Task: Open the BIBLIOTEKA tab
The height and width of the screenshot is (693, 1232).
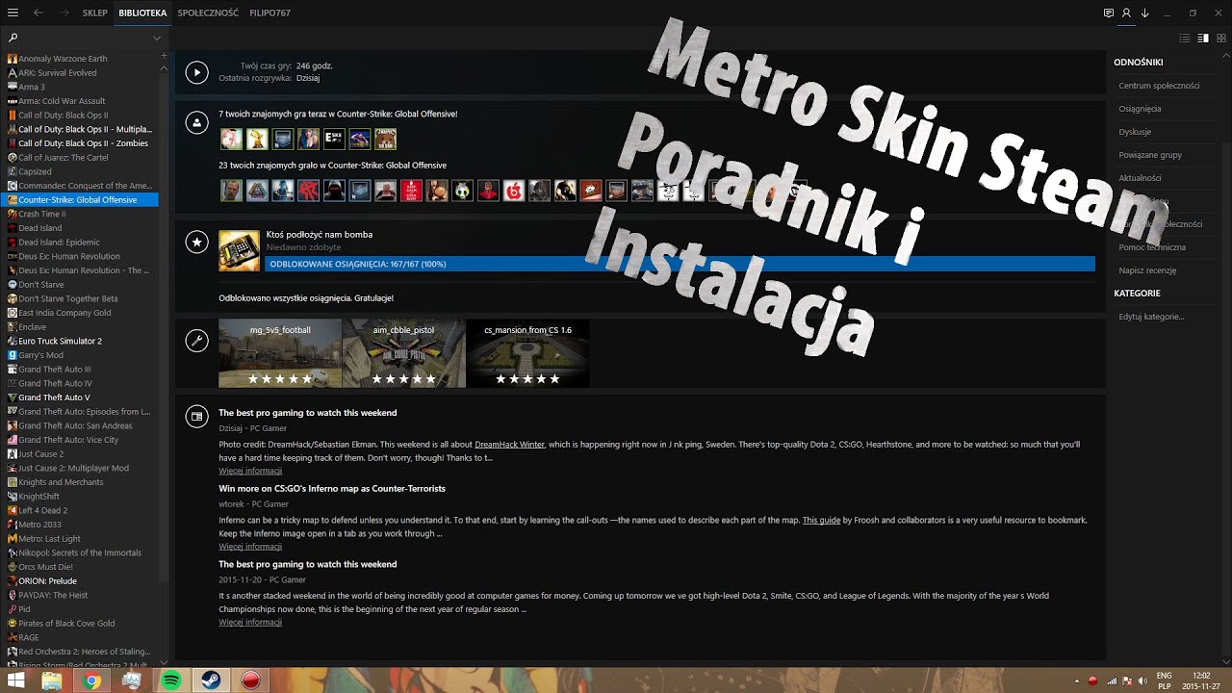Action: click(142, 13)
